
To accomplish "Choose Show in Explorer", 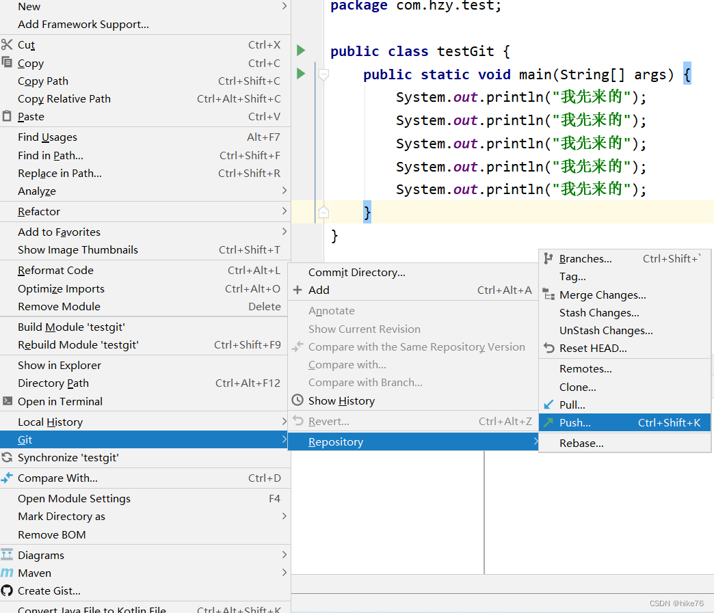I will pos(145,365).
